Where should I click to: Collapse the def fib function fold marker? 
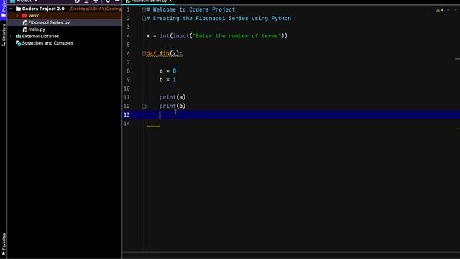(x=144, y=53)
